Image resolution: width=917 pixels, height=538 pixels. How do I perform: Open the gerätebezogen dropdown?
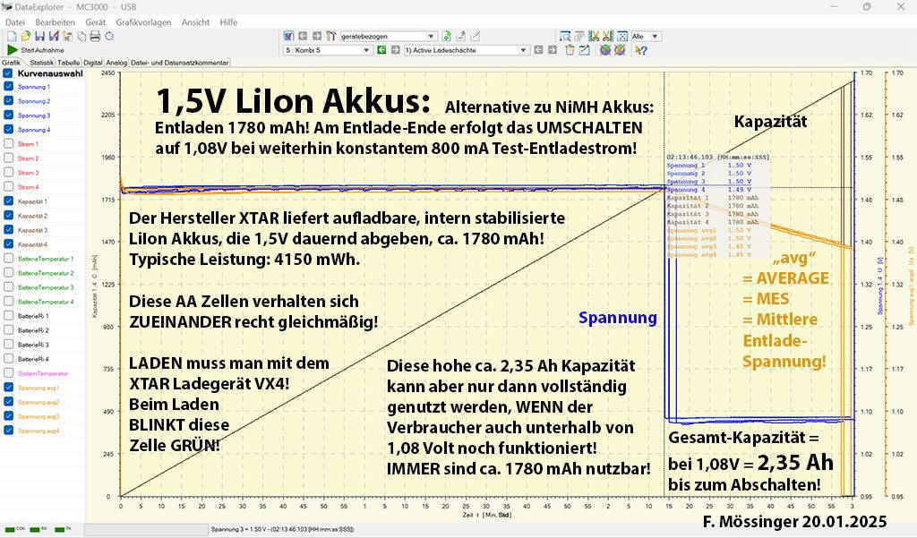432,37
